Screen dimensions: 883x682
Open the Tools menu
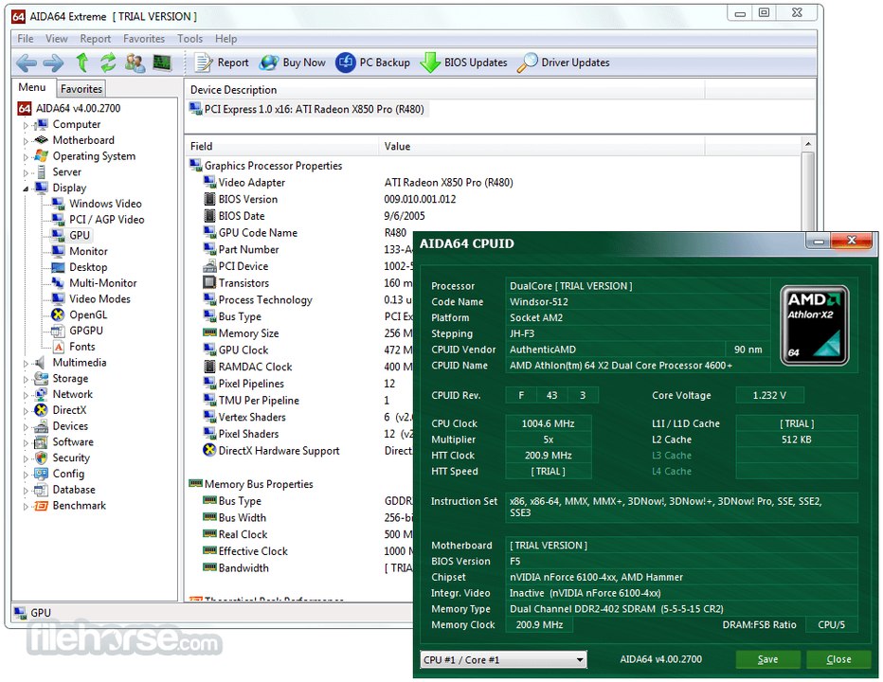(189, 38)
